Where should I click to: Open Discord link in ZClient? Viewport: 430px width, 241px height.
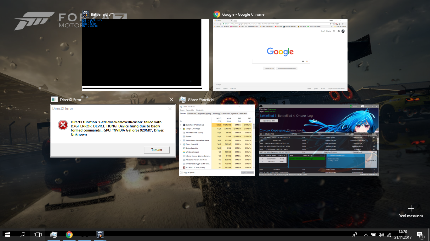366,106
